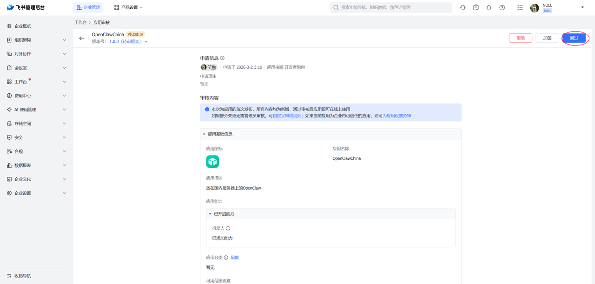Screen dimensions: 595x284
Task: Click the 工作台 sidebar icon
Action: coord(9,82)
